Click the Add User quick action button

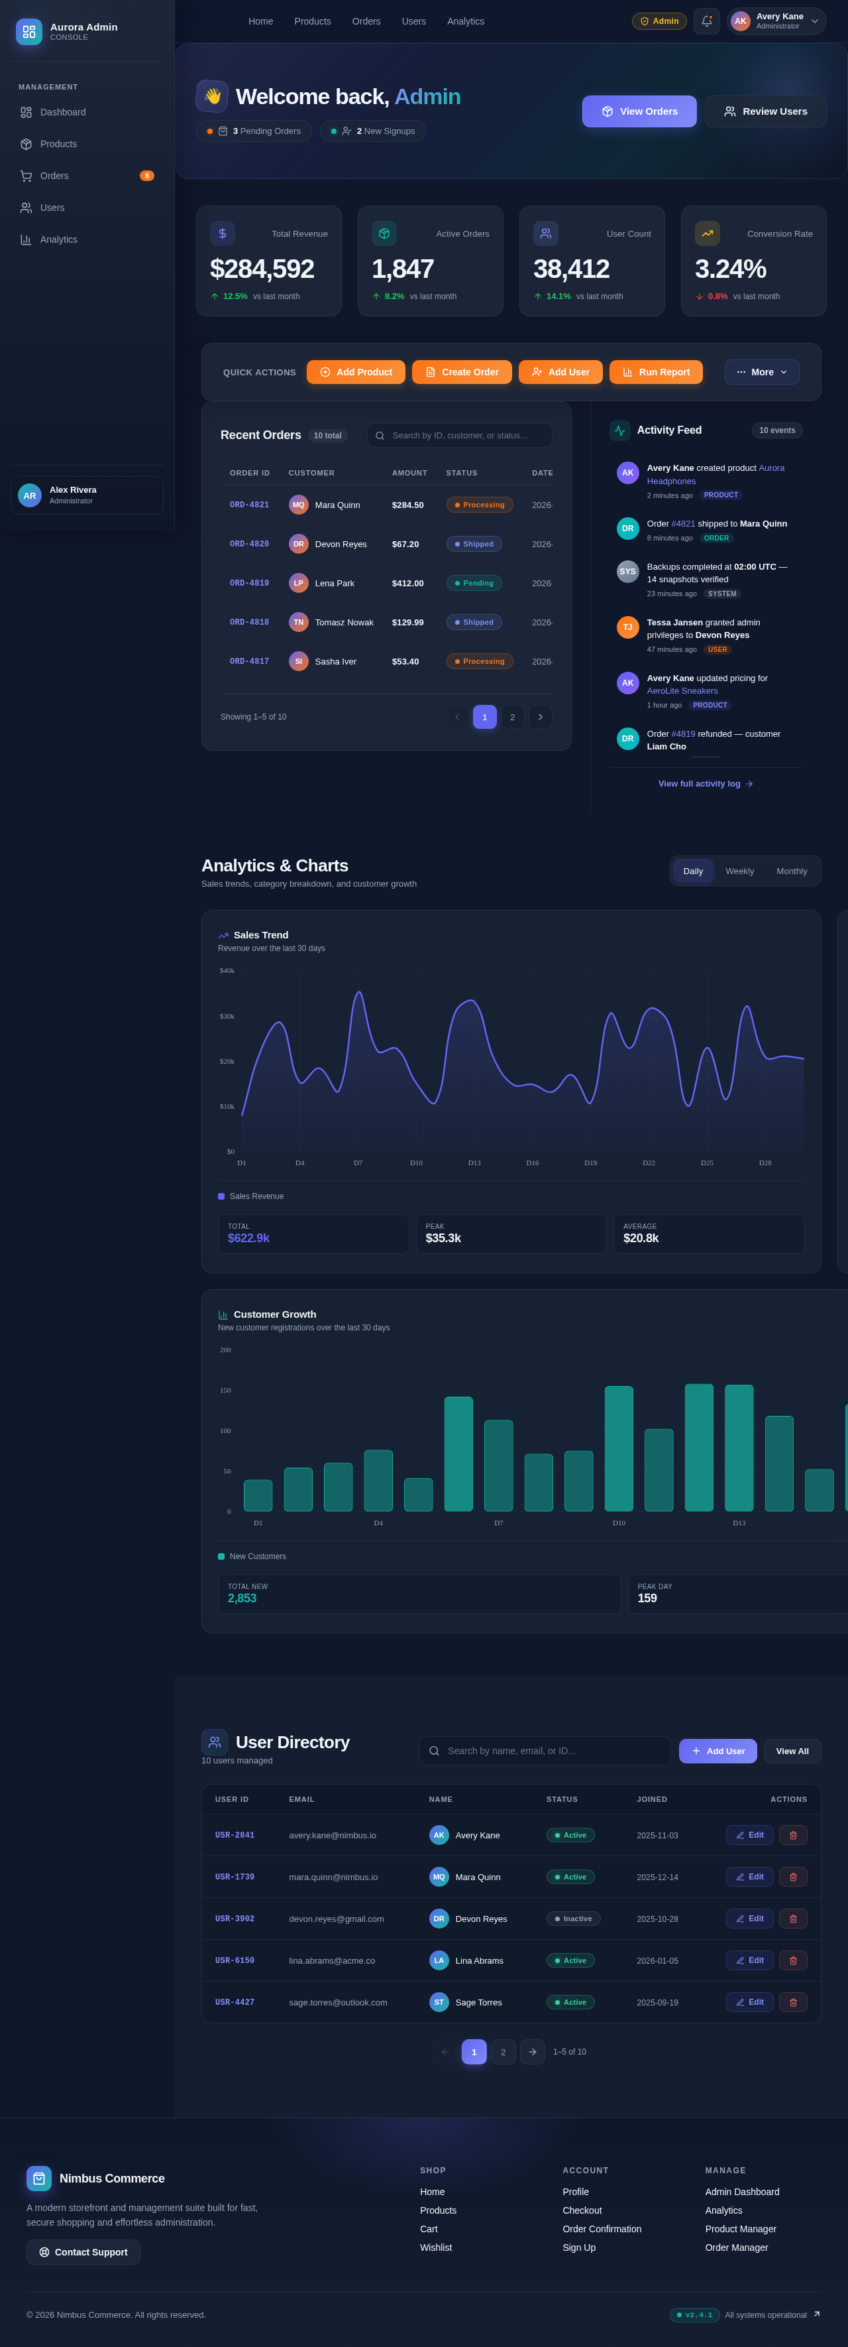pyautogui.click(x=560, y=372)
